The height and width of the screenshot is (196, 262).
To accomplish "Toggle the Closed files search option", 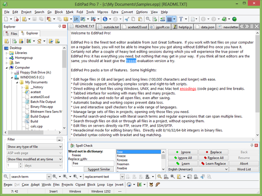I will (x=80, y=185).
